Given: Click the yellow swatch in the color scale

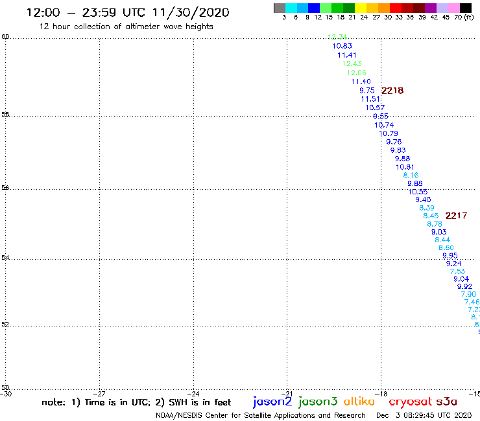Looking at the screenshot, I should tap(361, 8).
